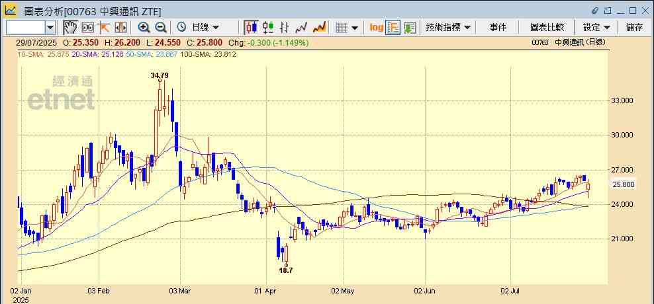Image resolution: width=654 pixels, height=304 pixels.
Task: Expand the stock code combo box arrow
Action: [50, 28]
